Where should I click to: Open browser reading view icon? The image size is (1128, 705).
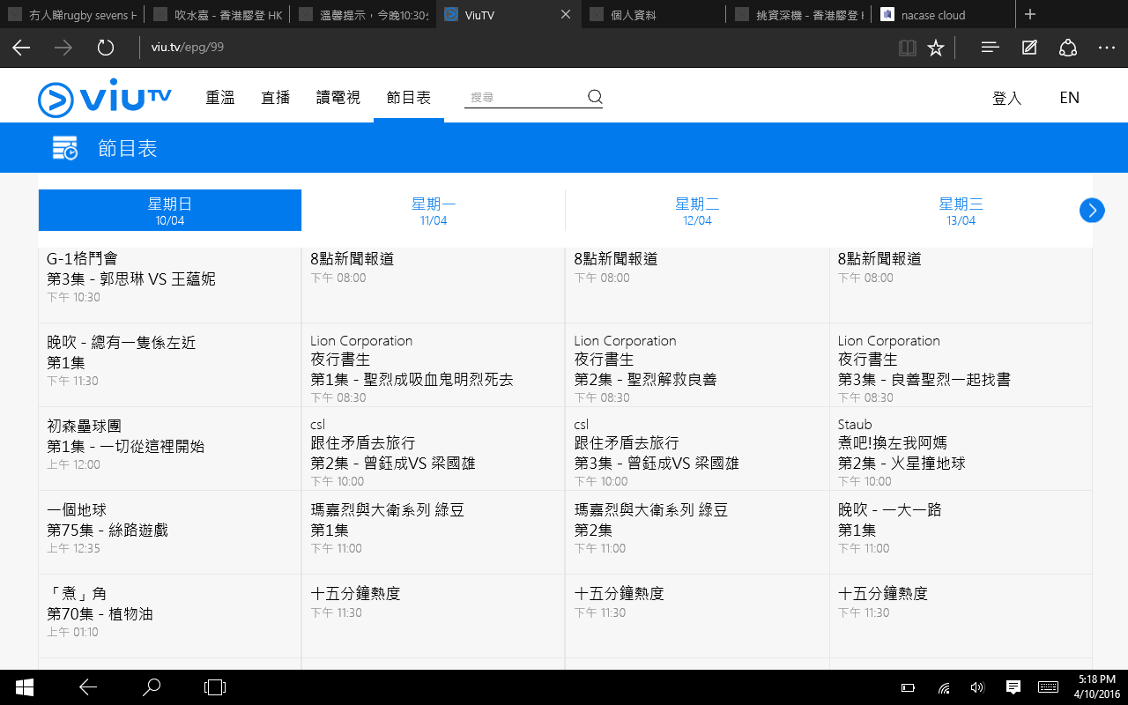[907, 48]
